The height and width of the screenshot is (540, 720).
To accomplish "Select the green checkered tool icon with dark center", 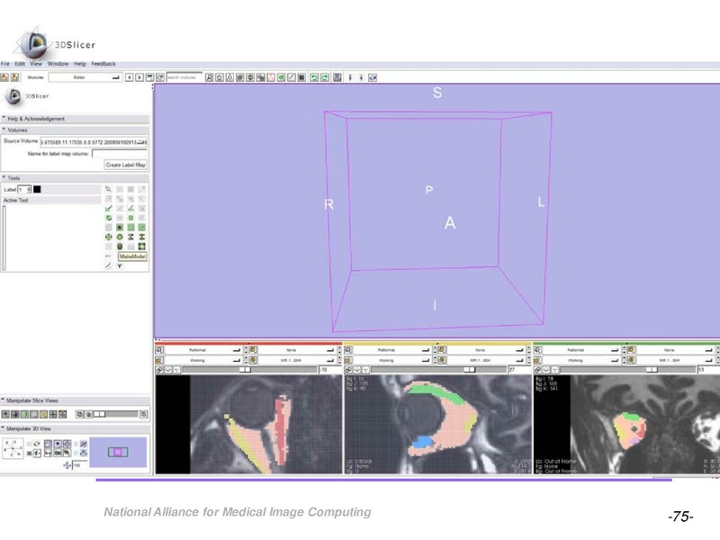I will click(x=120, y=228).
